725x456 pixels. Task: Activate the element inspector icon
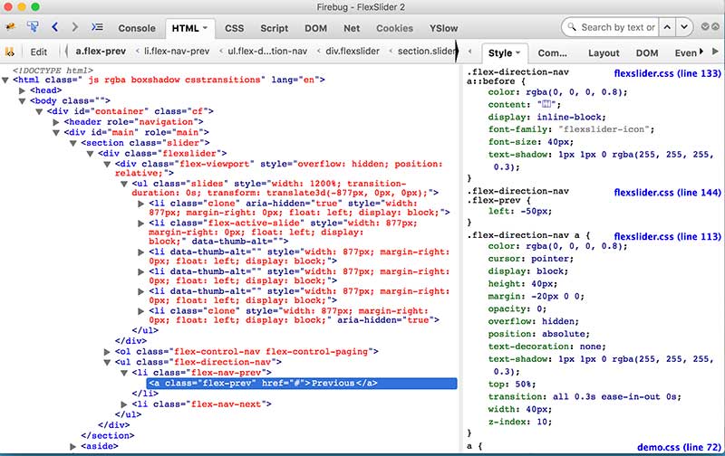click(34, 28)
